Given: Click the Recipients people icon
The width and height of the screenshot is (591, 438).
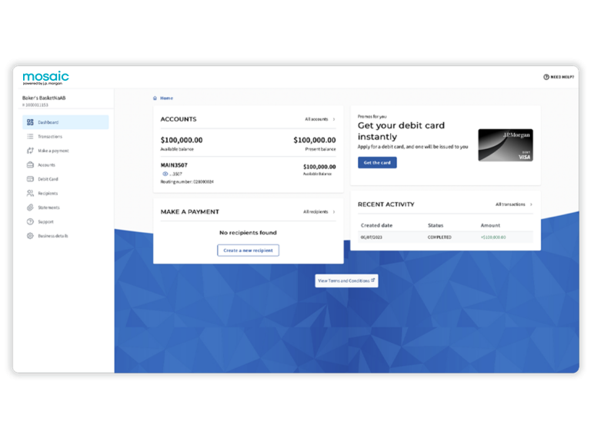Looking at the screenshot, I should [30, 194].
